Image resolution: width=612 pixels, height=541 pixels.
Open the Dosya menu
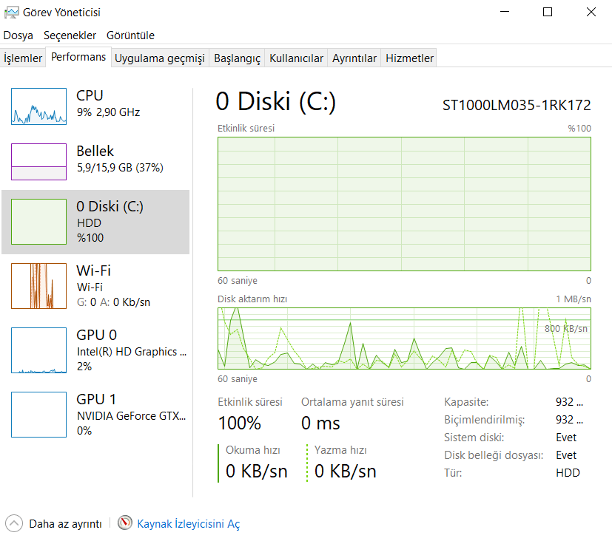tap(19, 35)
